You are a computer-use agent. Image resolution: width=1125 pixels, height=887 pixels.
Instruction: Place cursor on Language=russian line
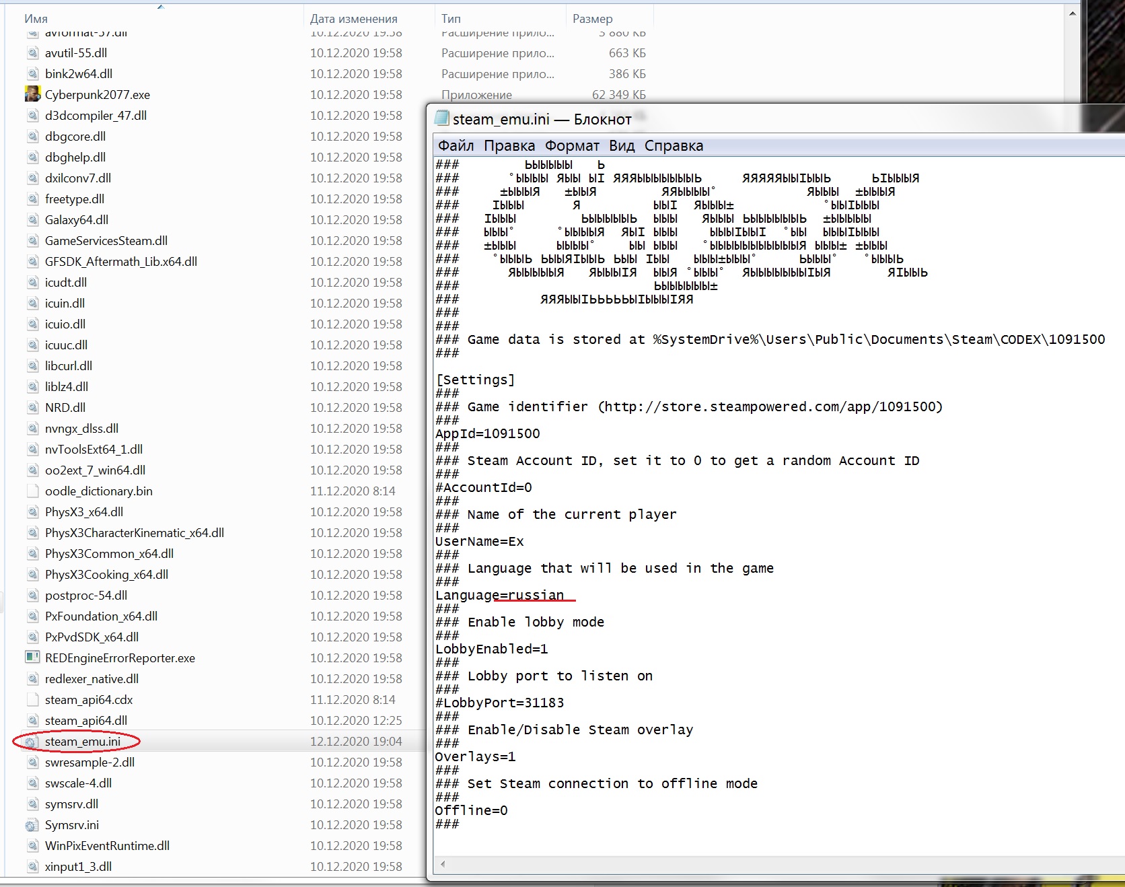tap(499, 596)
